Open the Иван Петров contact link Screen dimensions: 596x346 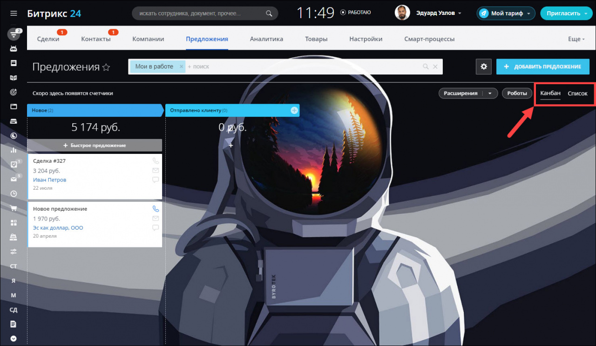click(x=50, y=180)
